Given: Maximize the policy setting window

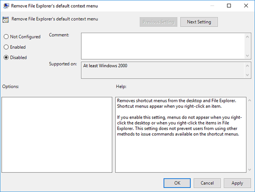Looking at the screenshot, I should pyautogui.click(x=229, y=6).
